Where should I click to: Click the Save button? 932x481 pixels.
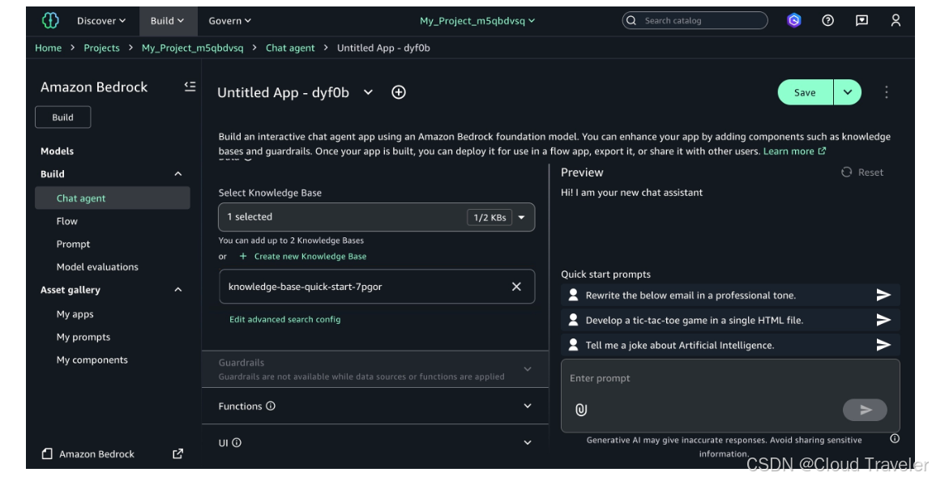[x=805, y=92]
